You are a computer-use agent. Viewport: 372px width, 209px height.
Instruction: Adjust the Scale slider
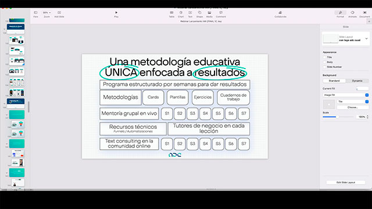(338, 117)
